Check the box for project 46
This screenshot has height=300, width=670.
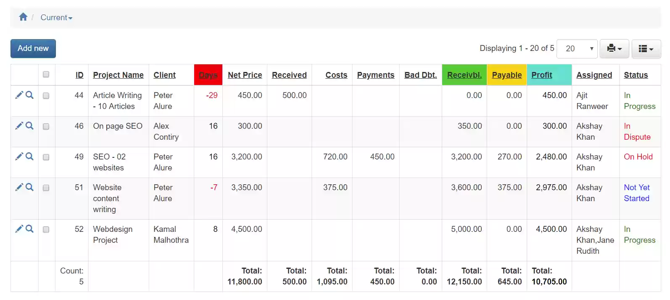point(46,127)
